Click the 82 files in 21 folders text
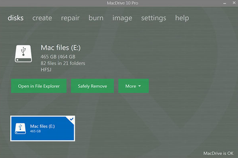 63,63
